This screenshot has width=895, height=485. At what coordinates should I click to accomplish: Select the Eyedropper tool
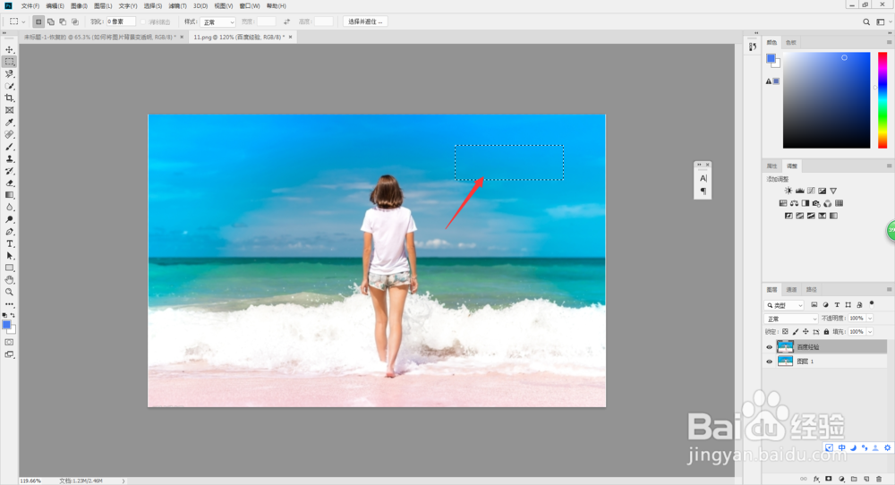click(x=9, y=123)
